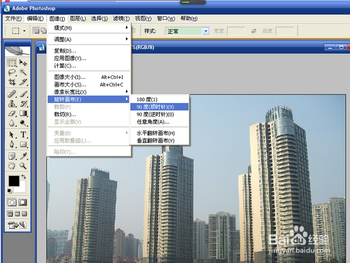Select the Gradient tool
Viewport: 350px width, 263px height.
[23, 113]
